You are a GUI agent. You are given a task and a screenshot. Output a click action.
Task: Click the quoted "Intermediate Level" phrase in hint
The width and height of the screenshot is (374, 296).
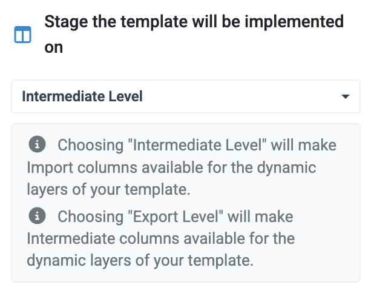tap(197, 145)
